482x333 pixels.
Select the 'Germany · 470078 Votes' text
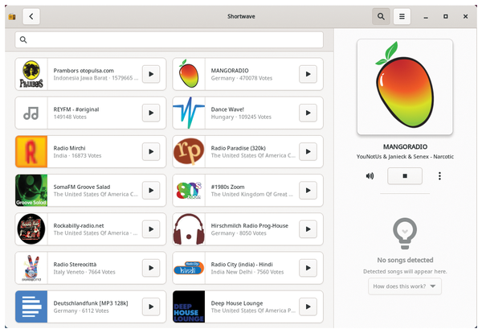coord(242,78)
